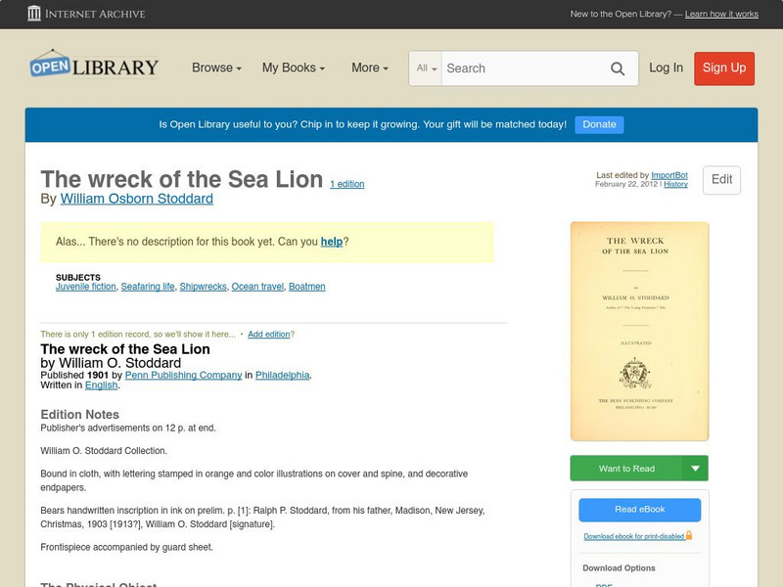Open the Read eBook button

coord(639,509)
